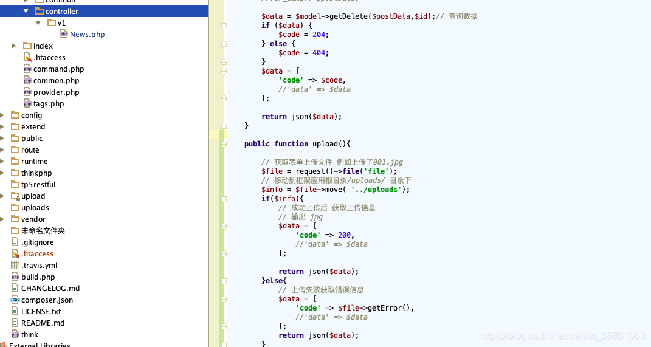The width and height of the screenshot is (651, 347).
Task: Open News.php in the project tree
Action: coord(87,35)
